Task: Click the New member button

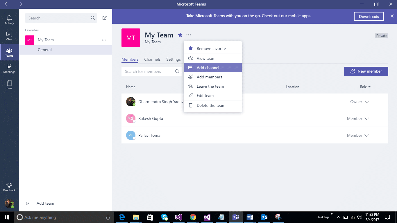Action: [x=366, y=71]
